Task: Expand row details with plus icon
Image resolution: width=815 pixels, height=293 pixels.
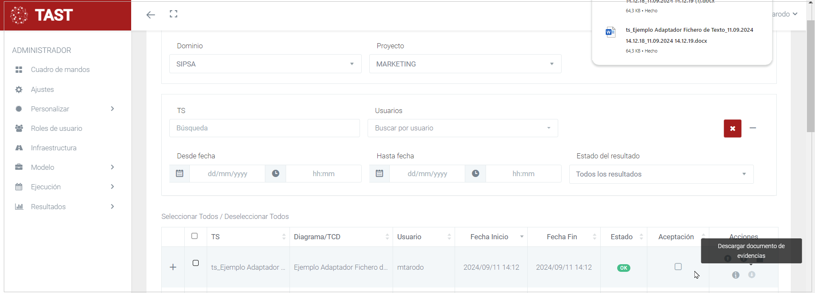Action: 173,267
